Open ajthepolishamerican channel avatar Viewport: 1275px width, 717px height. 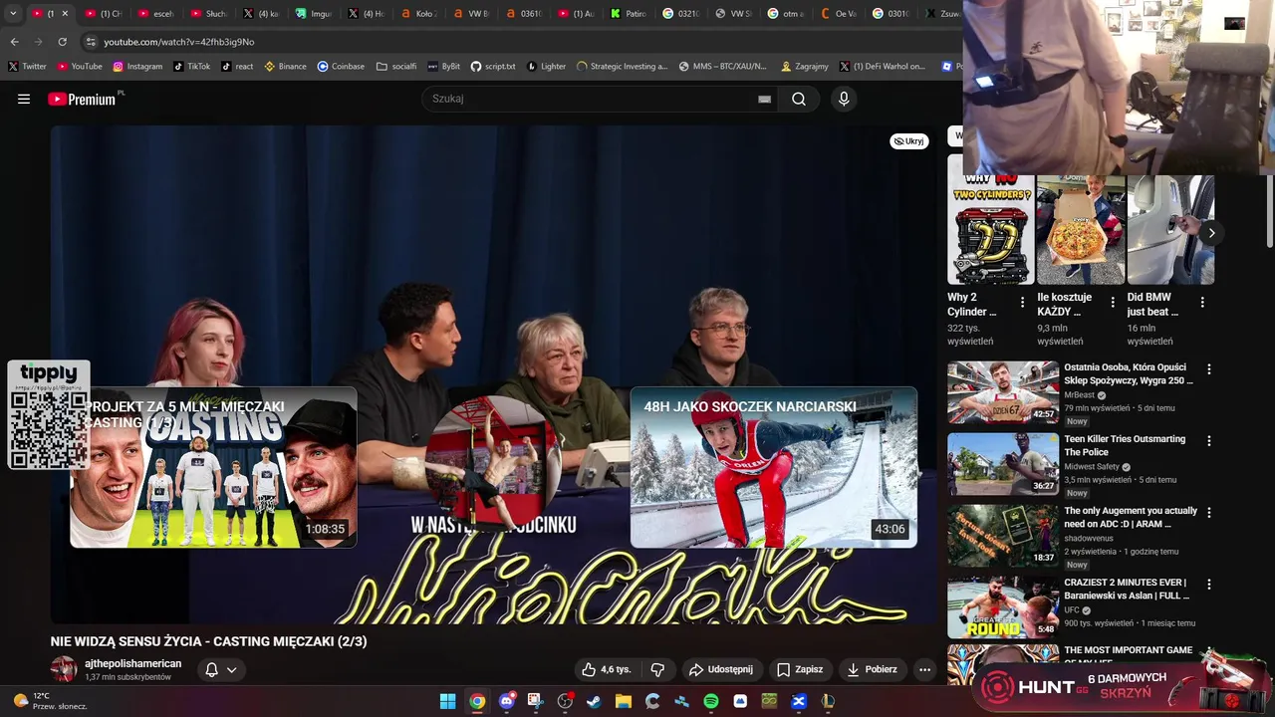point(64,669)
